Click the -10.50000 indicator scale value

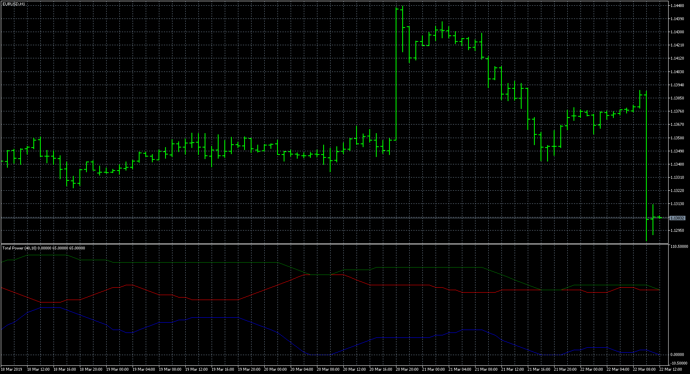point(679,363)
